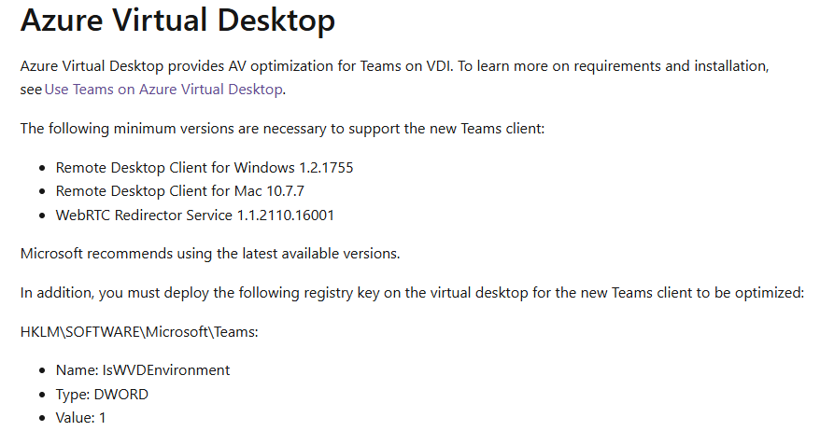Click the minimum versions sentence
820x445 pixels.
point(282,128)
